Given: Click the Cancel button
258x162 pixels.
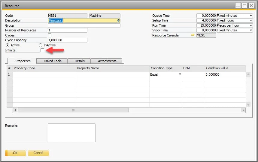Looking at the screenshot, I should click(x=38, y=153).
